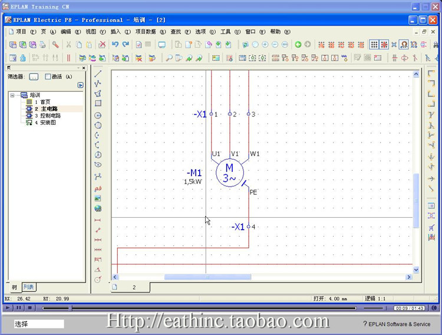This screenshot has width=442, height=335.
Task: Click the binoculars search icon
Action: point(436,45)
